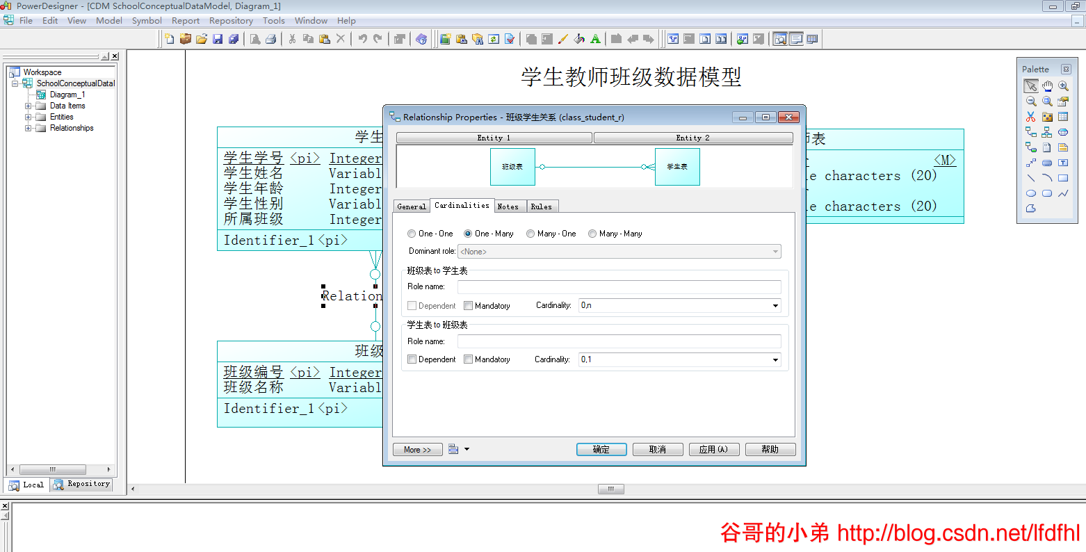
Task: Open the Model menu
Action: point(109,21)
